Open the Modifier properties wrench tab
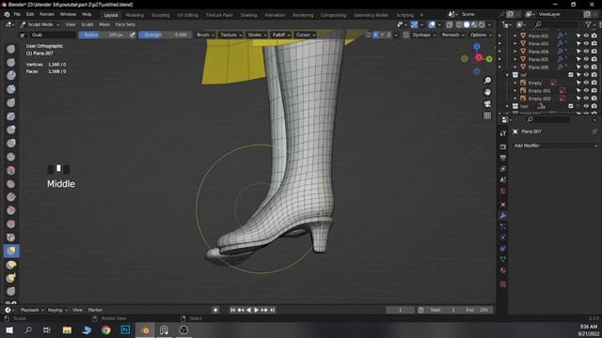602x338 pixels. 503,216
